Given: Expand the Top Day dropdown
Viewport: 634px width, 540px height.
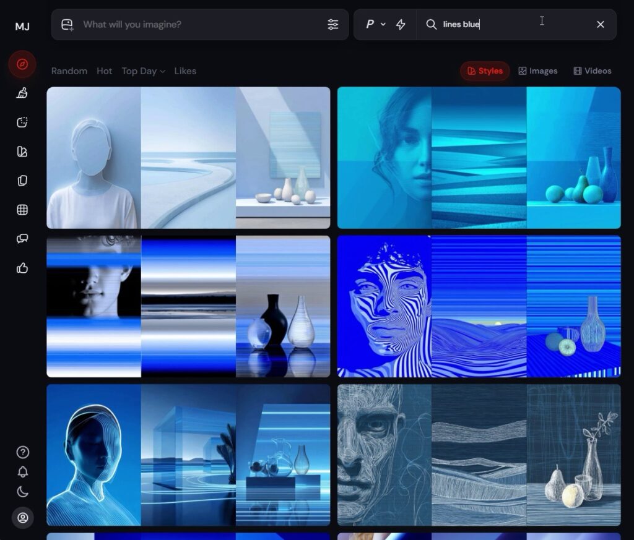Looking at the screenshot, I should (x=144, y=71).
